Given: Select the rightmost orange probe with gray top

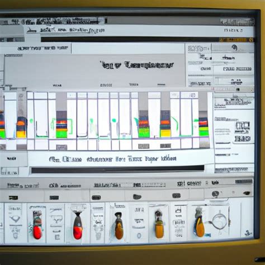Looking at the screenshot, I should pos(200,222).
